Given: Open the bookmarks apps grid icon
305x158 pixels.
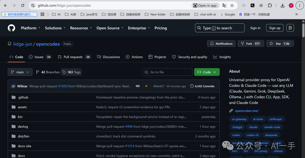Looking at the screenshot, I should tap(42, 14).
